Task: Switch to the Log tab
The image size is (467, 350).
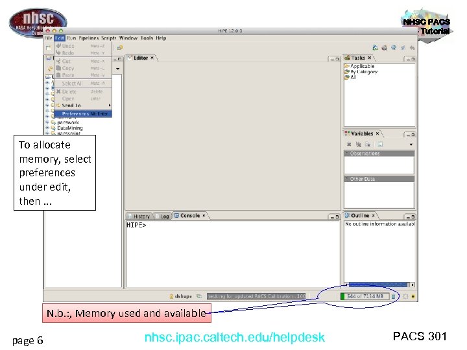Action: [163, 216]
